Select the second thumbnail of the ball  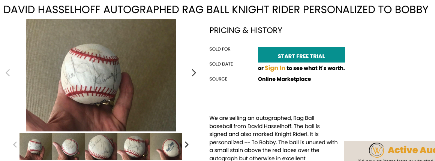tap(69, 147)
